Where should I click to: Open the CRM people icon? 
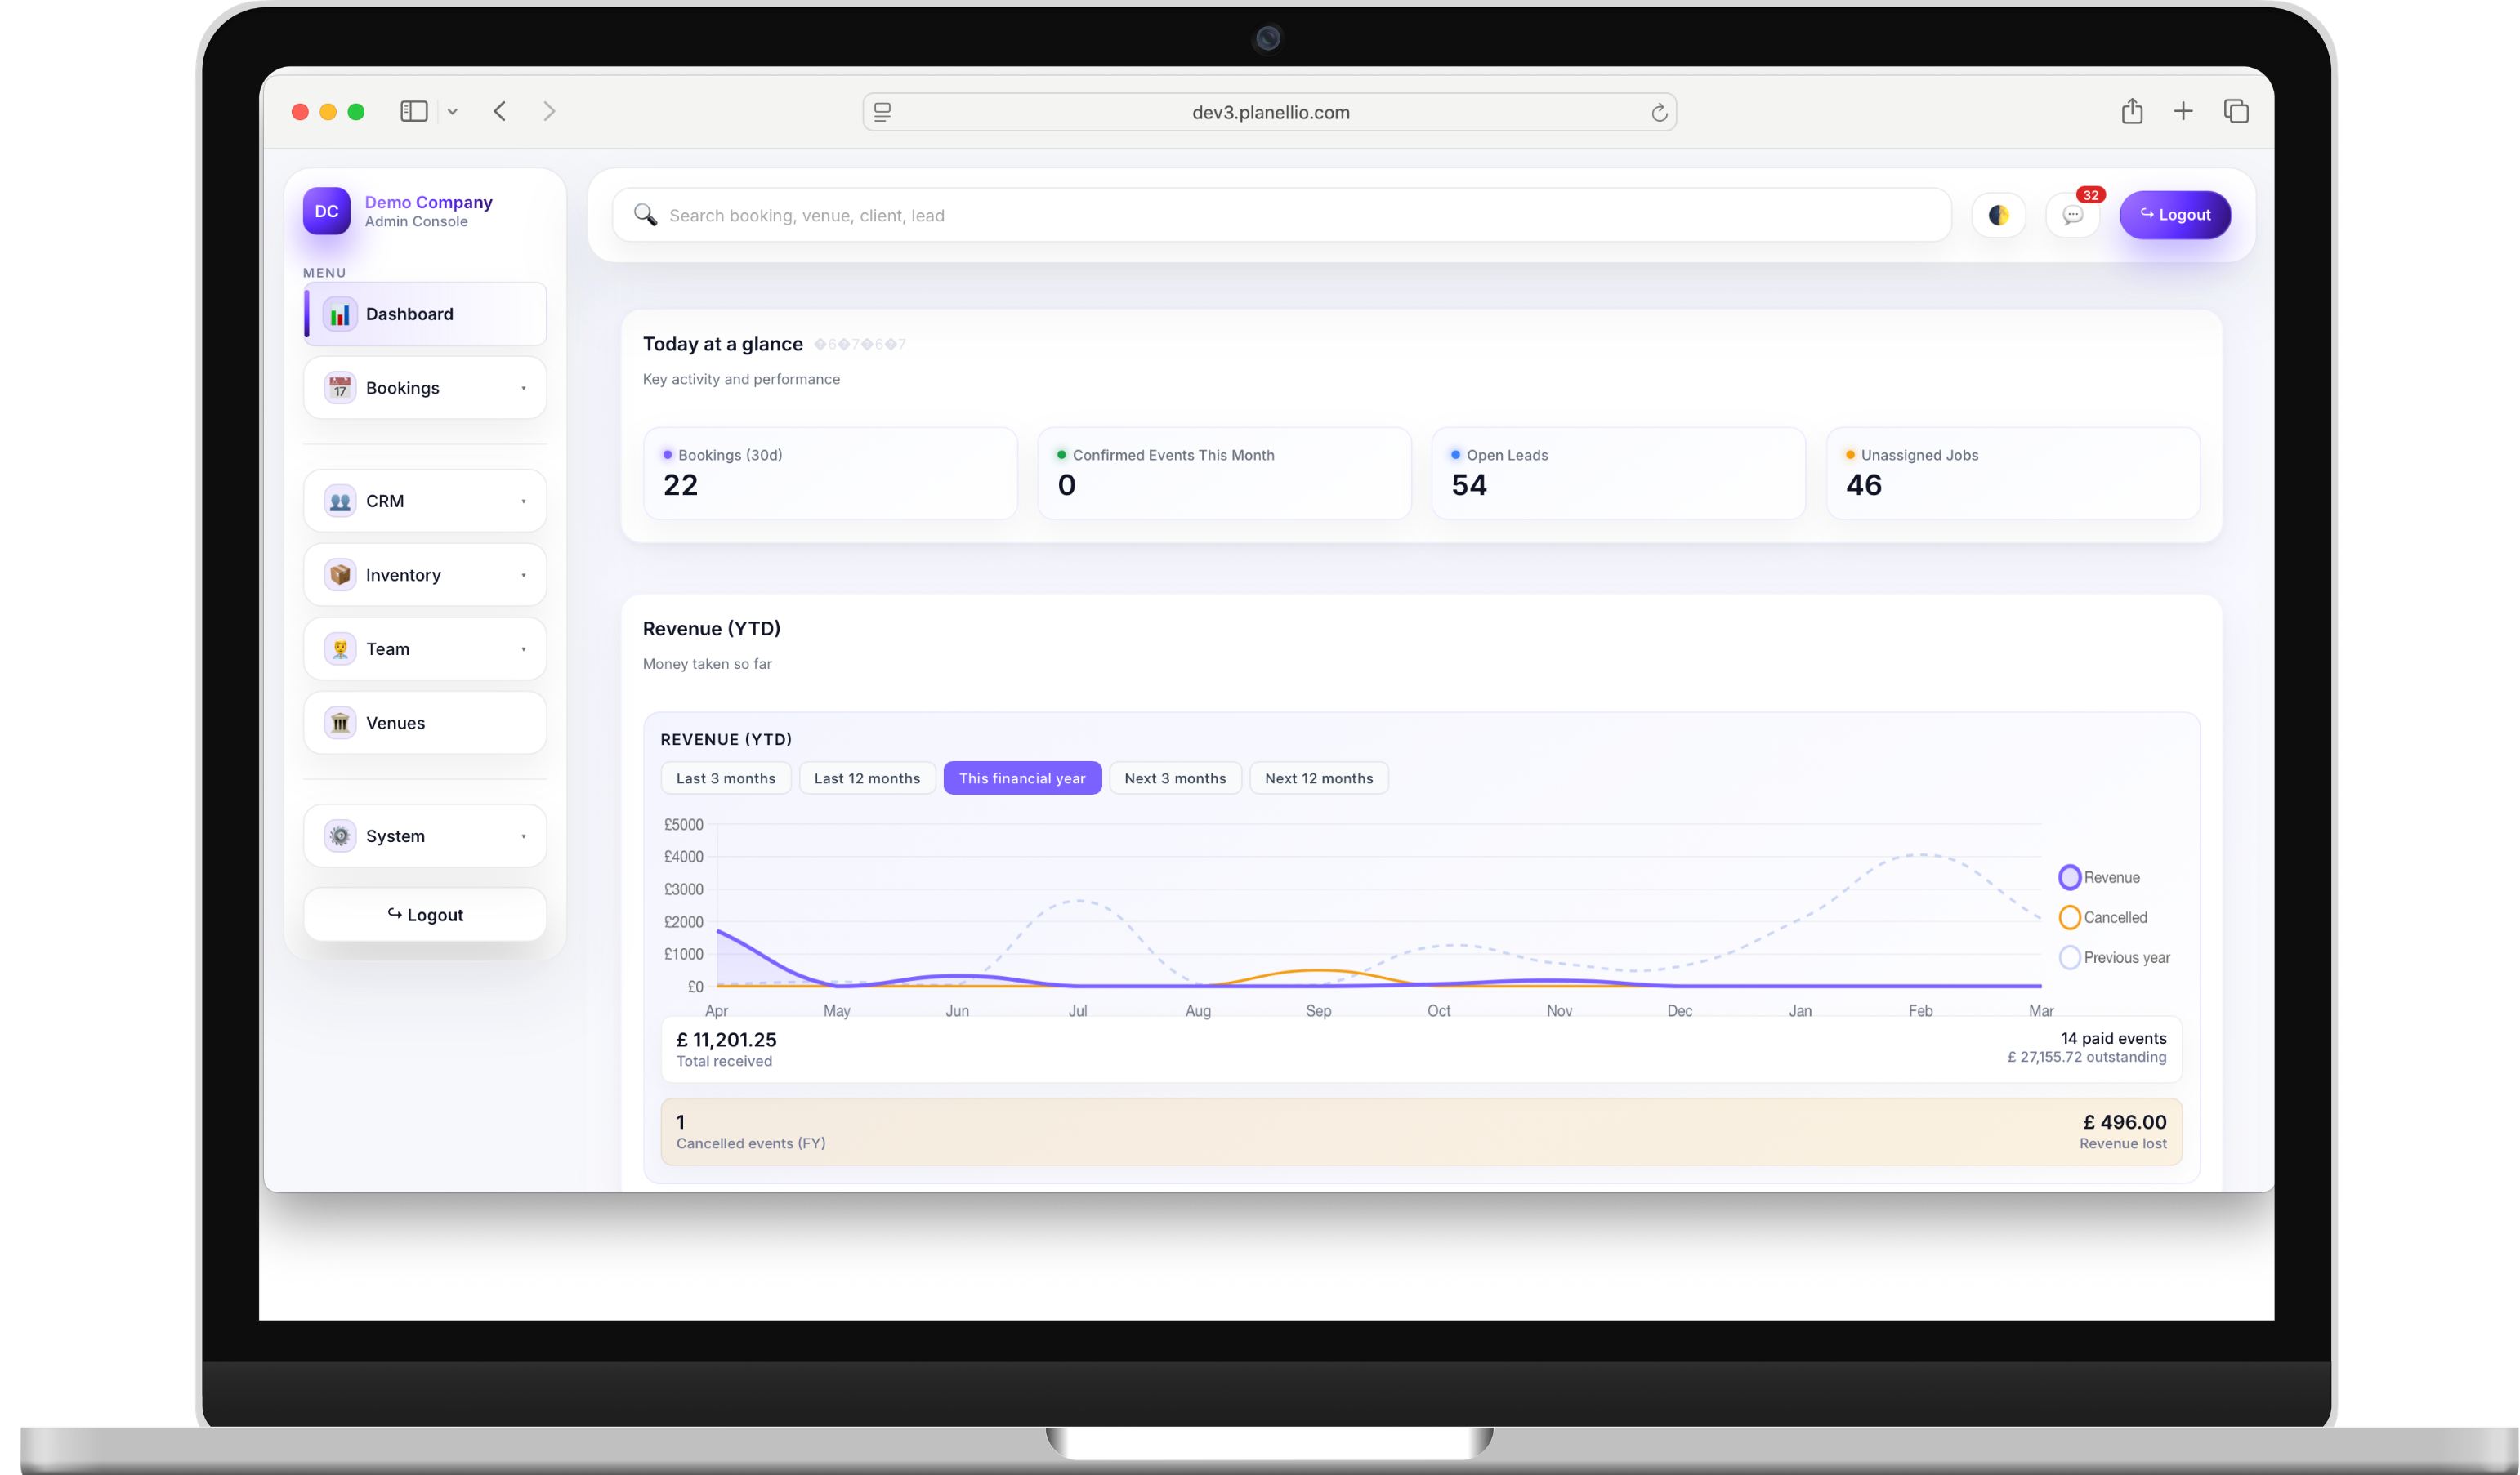pyautogui.click(x=340, y=501)
